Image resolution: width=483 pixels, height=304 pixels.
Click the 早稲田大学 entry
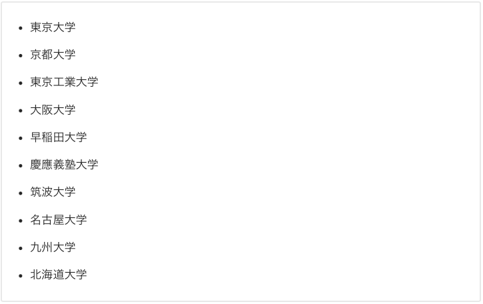click(x=59, y=137)
